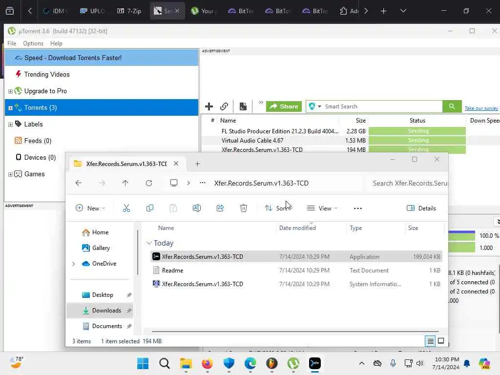Switch to large thumbnails view icon
This screenshot has height=375, width=500.
[441, 341]
